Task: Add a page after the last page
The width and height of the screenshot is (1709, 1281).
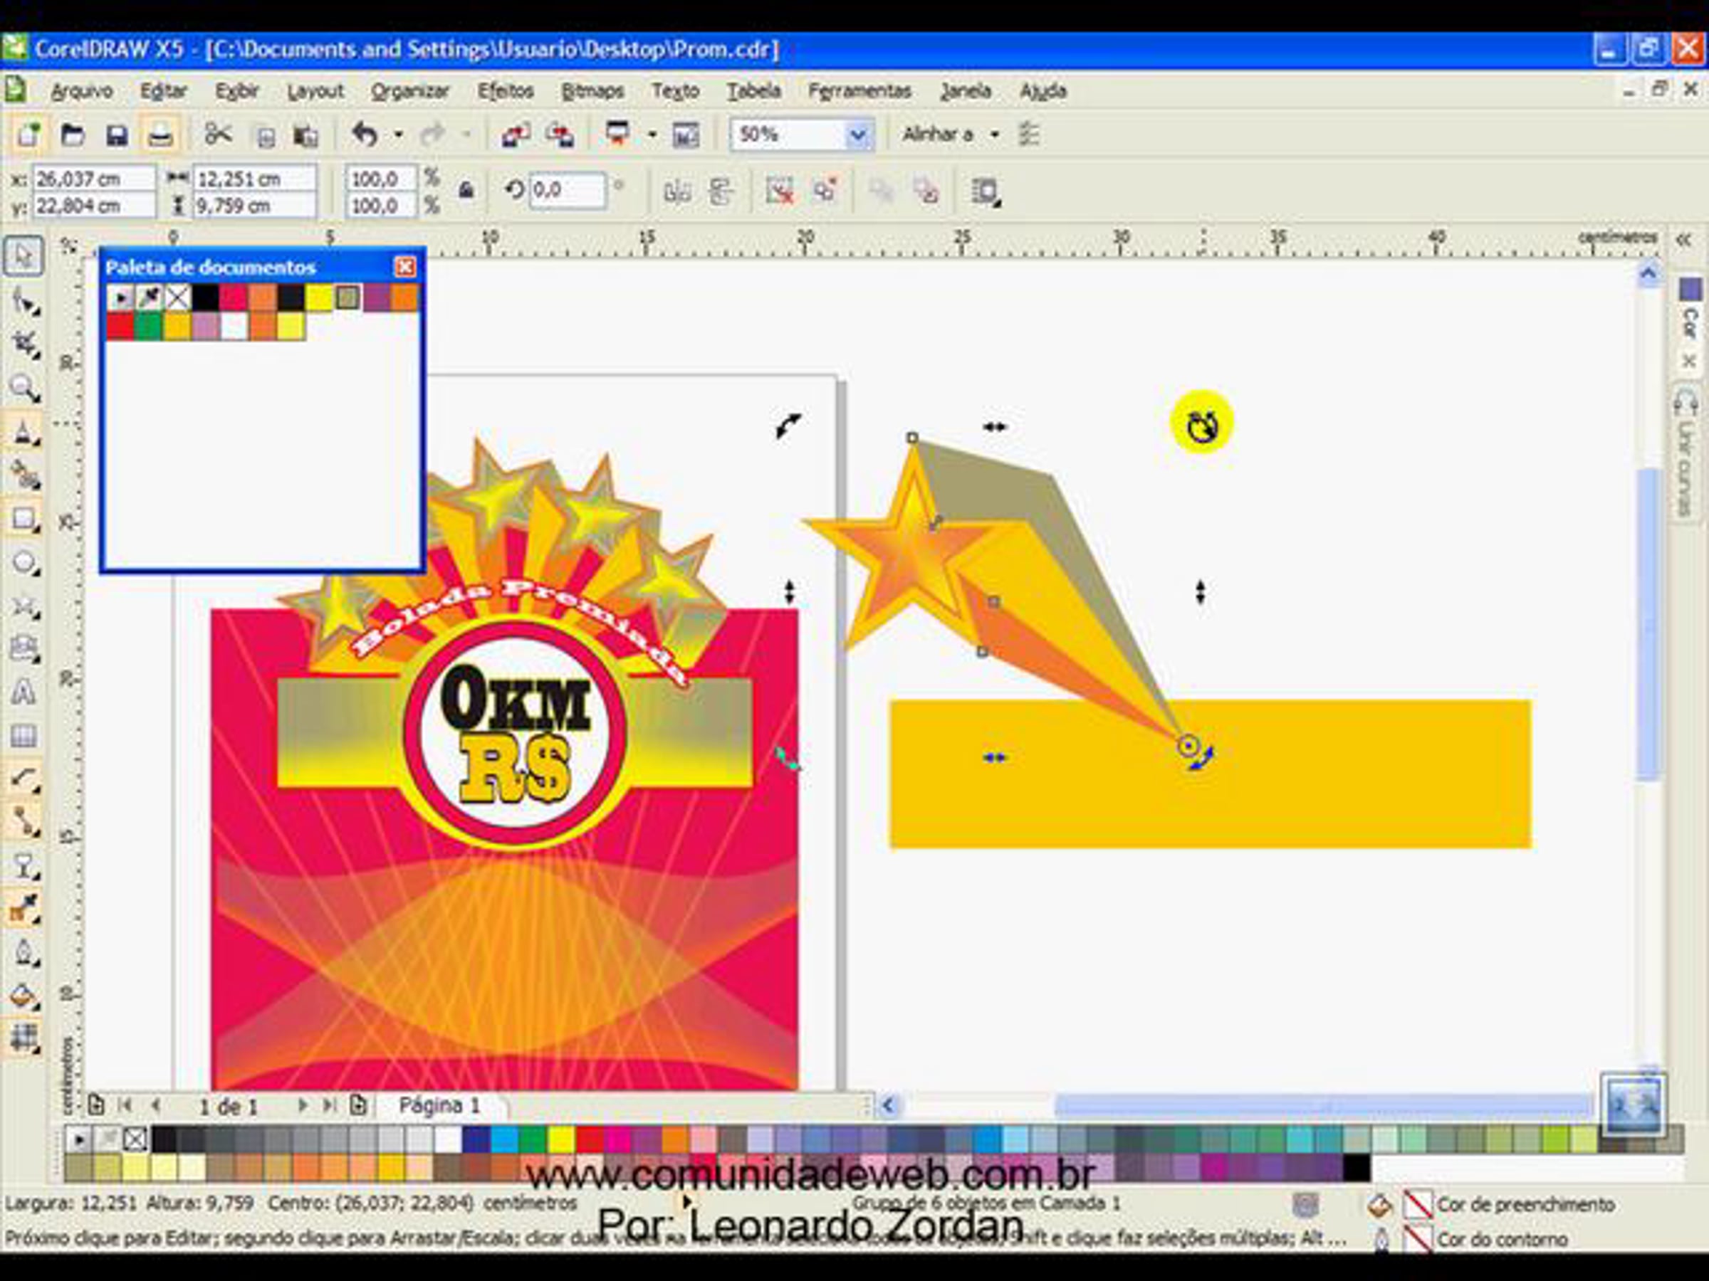Action: [357, 1106]
